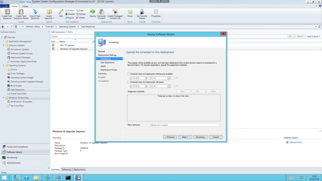The height and width of the screenshot is (181, 322).
Task: Click the Previous button in wizard
Action: [170, 137]
